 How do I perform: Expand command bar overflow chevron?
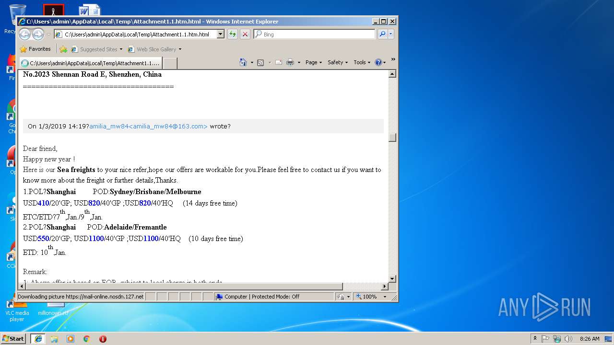[393, 60]
